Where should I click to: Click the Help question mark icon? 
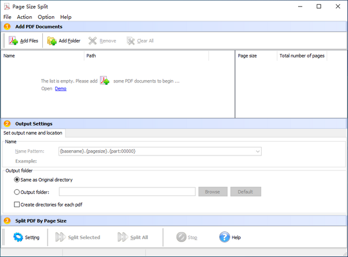pyautogui.click(x=224, y=237)
